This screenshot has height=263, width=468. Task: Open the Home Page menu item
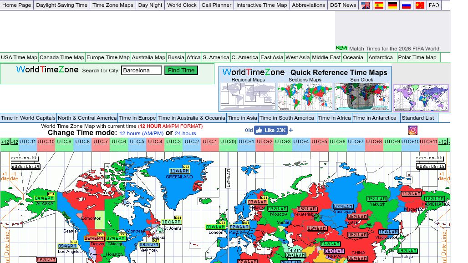click(17, 5)
